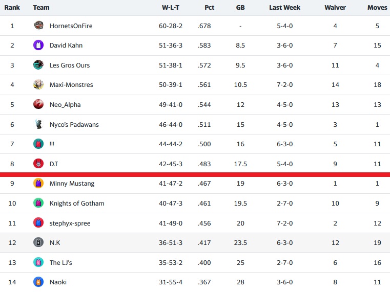The width and height of the screenshot is (390, 292).
Task: Click the HornetsOnFire team logo icon
Action: (x=38, y=26)
